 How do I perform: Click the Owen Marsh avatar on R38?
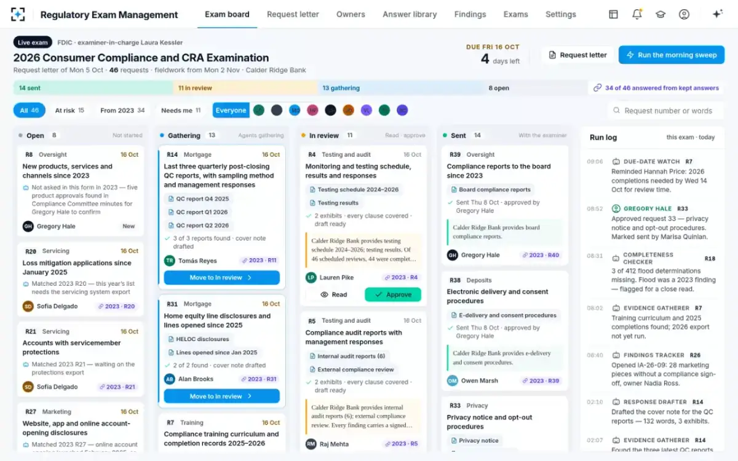[x=452, y=380]
